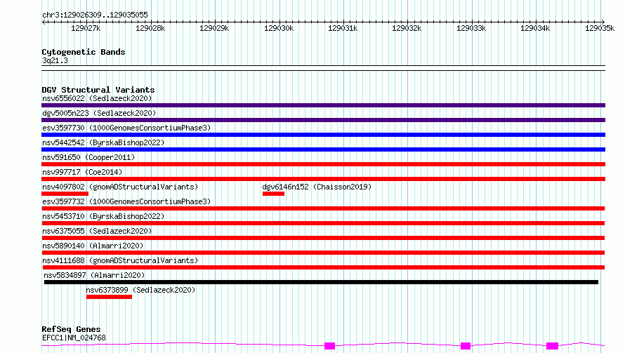Click the 129031k ruler tick label
625x353 pixels.
[343, 29]
